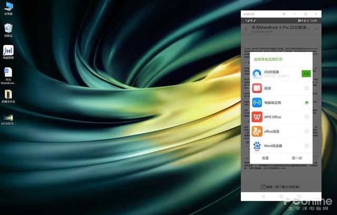Tap the phone's back navigation triangle
Viewport: 337px width, 215px height.
263,196
